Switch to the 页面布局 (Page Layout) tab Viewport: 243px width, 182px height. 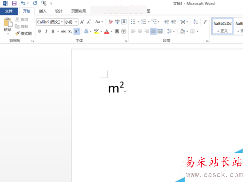pos(79,11)
